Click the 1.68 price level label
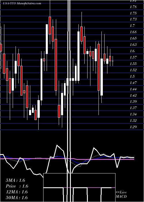Image resolution: width=144 pixels, height=202 pixels. click(133, 32)
